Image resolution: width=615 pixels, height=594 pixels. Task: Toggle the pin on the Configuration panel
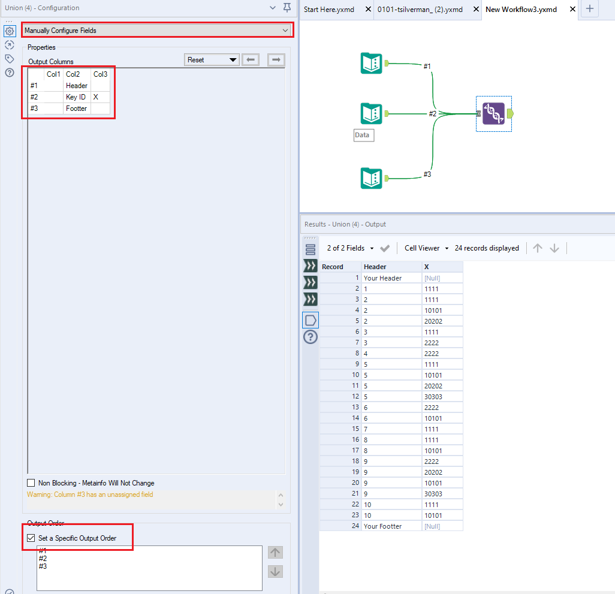tap(287, 8)
